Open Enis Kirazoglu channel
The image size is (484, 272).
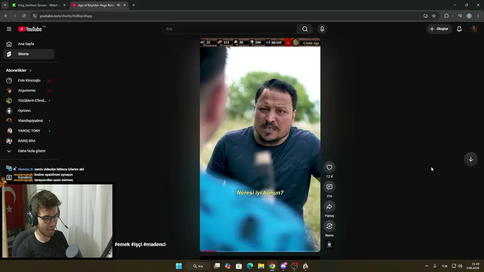[29, 80]
